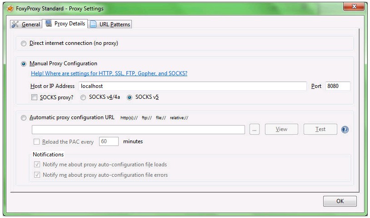This screenshot has width=370, height=218.
Task: Select the Proxy Details tab
Action: 65,24
